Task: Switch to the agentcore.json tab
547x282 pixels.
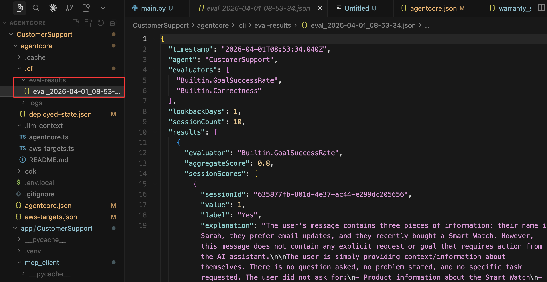Action: point(433,8)
